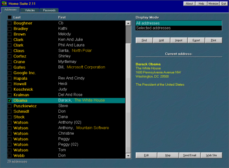This screenshot has width=229, height=168.
Task: Click the Print button
Action: click(213, 40)
